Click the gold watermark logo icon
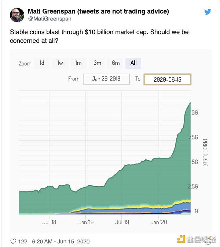Screen dimensions: 220x247 click(181, 240)
